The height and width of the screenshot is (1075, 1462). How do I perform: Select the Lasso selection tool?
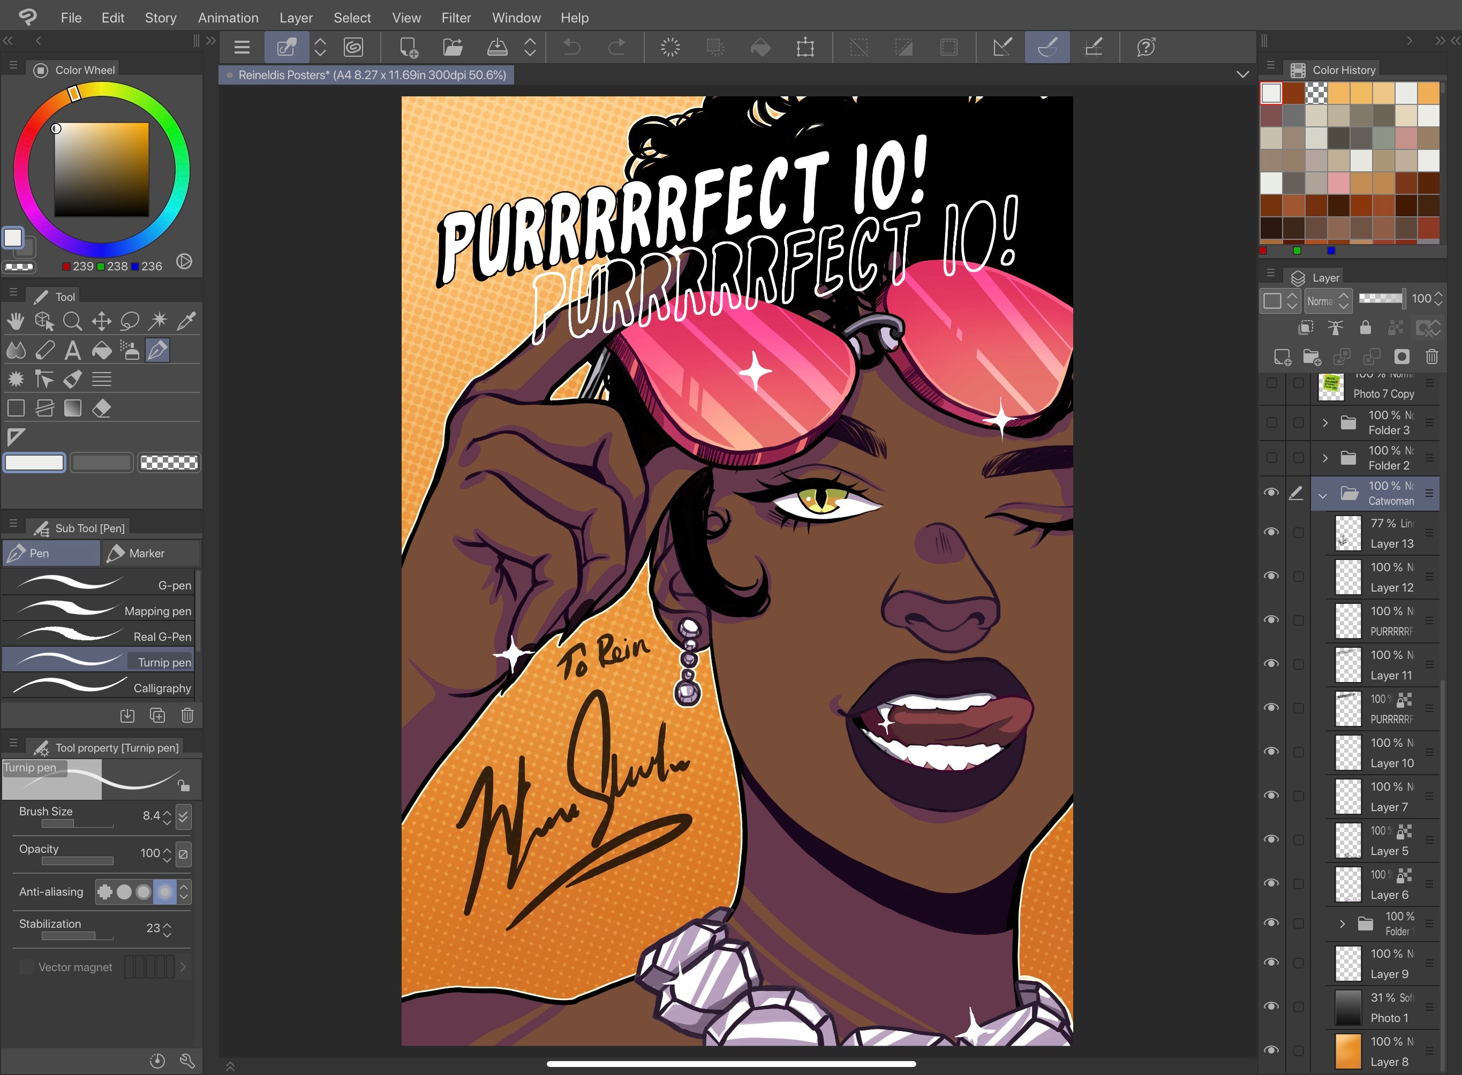click(130, 321)
